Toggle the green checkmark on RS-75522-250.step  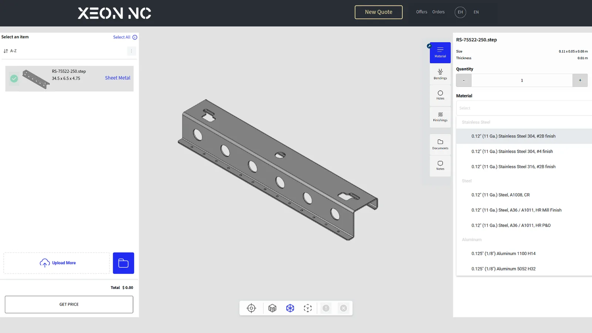pos(14,78)
